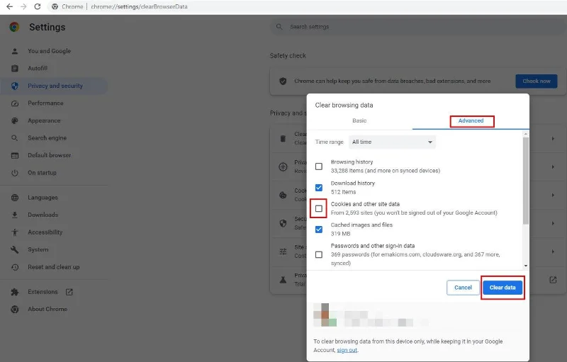Image resolution: width=567 pixels, height=362 pixels.
Task: Uncheck Cached images and files checkbox
Action: coord(319,229)
